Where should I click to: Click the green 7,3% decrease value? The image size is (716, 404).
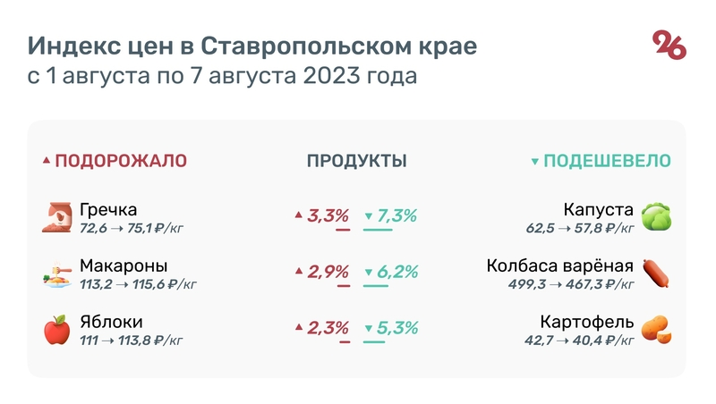(x=398, y=215)
